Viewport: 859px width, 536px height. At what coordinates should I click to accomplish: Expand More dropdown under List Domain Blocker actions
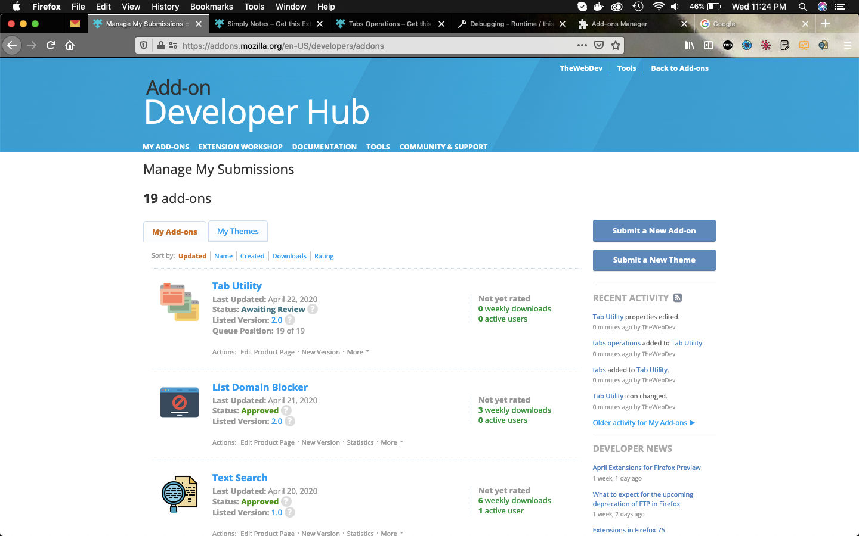(x=392, y=442)
